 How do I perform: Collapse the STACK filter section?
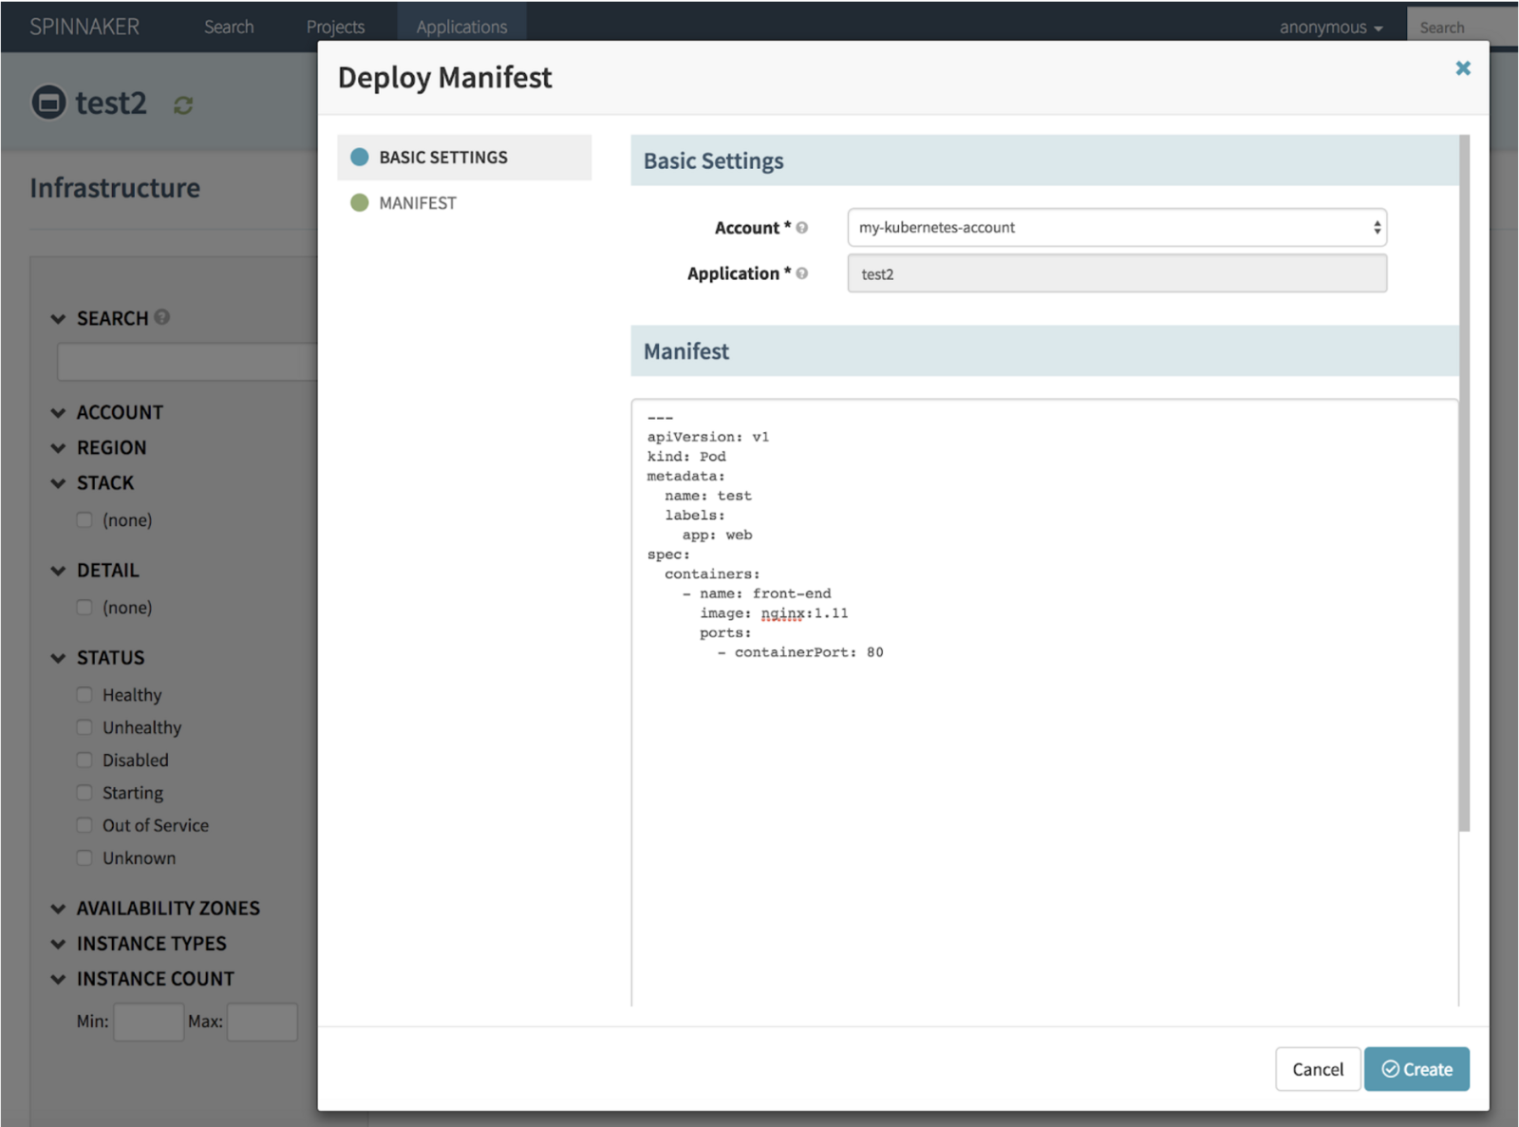[x=58, y=483]
